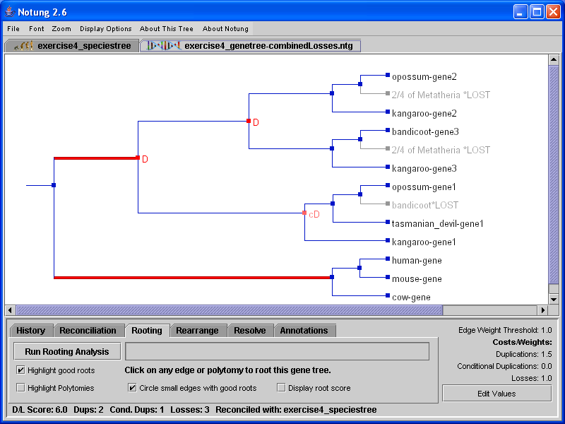
Task: Open the Zoom menu
Action: click(61, 29)
